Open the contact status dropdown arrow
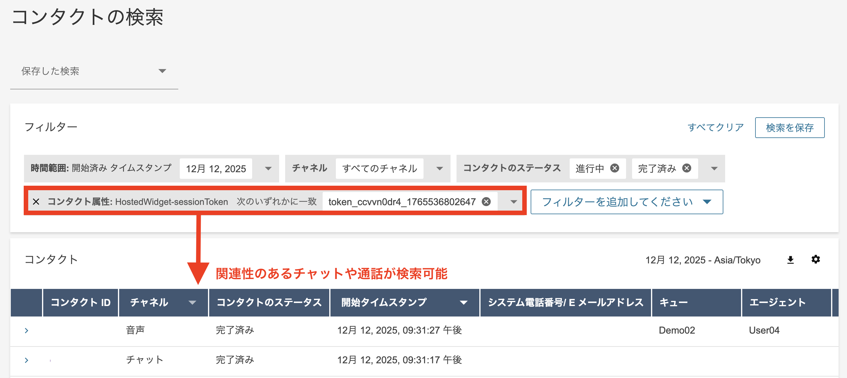 (714, 169)
